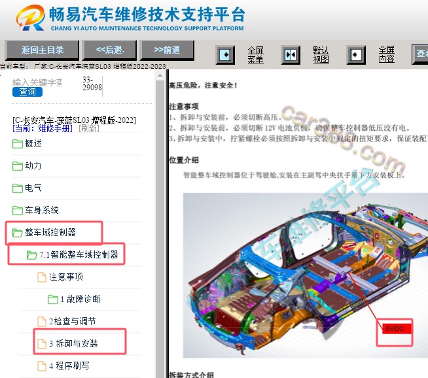
Task: Expand the 车身系统 folder
Action: tap(42, 210)
